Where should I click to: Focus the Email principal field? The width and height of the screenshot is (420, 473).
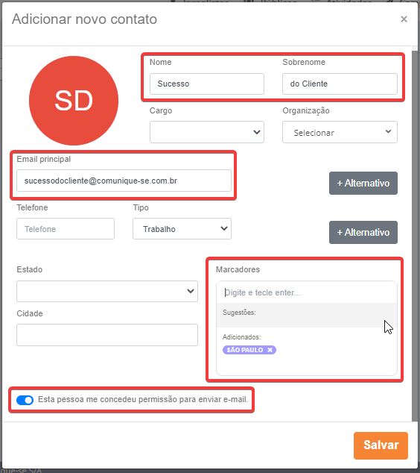click(x=124, y=181)
